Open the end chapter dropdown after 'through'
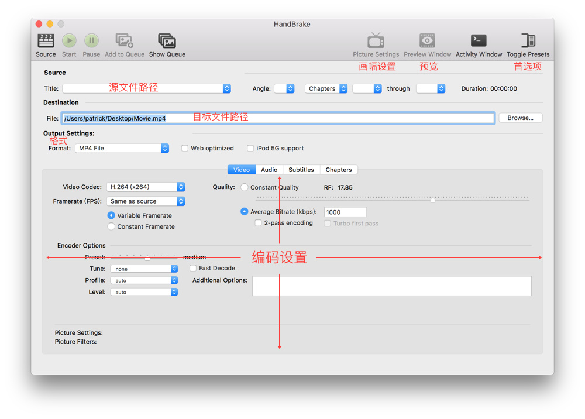Image resolution: width=585 pixels, height=419 pixels. (x=431, y=88)
